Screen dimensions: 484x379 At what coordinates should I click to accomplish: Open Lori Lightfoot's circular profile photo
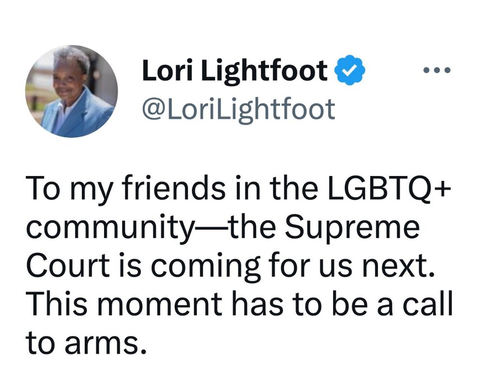click(72, 91)
